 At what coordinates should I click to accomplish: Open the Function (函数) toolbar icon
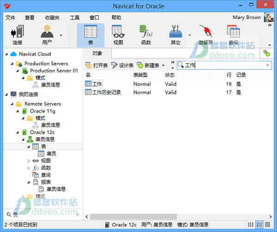[x=146, y=35]
